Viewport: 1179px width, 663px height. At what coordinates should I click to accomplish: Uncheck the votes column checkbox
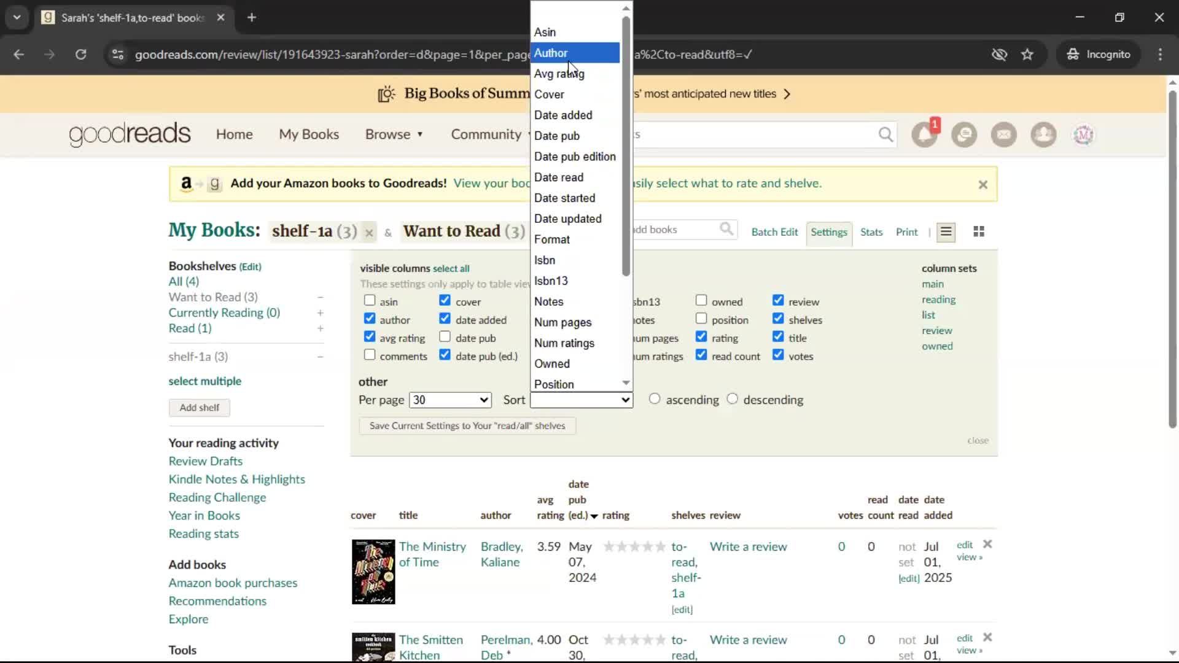pos(778,354)
